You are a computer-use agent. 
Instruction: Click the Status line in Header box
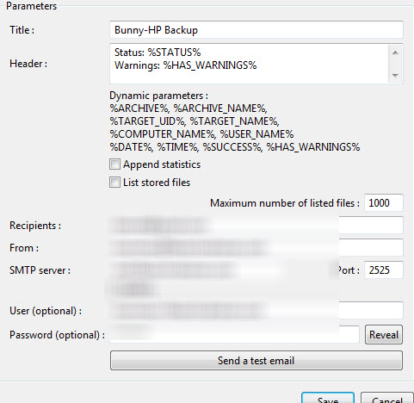click(x=158, y=53)
